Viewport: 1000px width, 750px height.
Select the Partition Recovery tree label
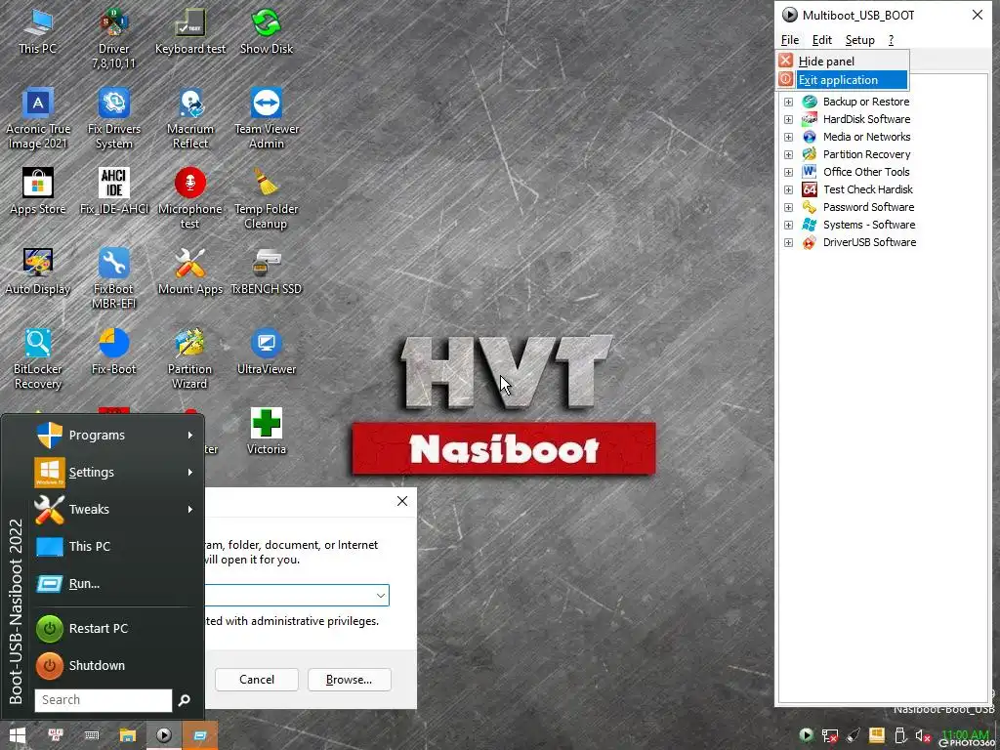pos(866,154)
